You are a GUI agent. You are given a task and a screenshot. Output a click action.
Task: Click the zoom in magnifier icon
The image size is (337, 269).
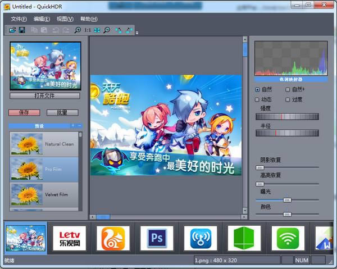[78, 30]
